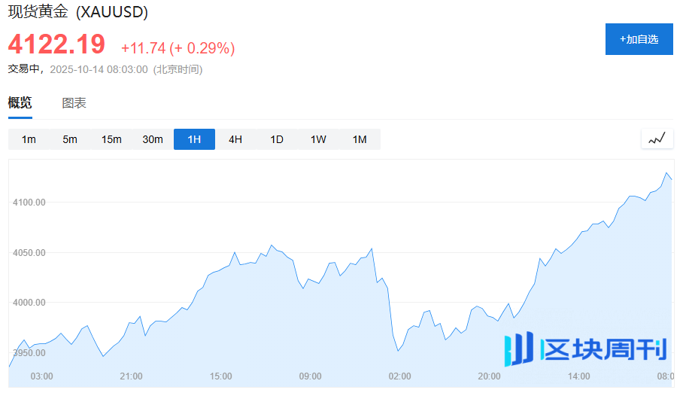Set chart to 4H interval
The height and width of the screenshot is (396, 686).
point(235,139)
